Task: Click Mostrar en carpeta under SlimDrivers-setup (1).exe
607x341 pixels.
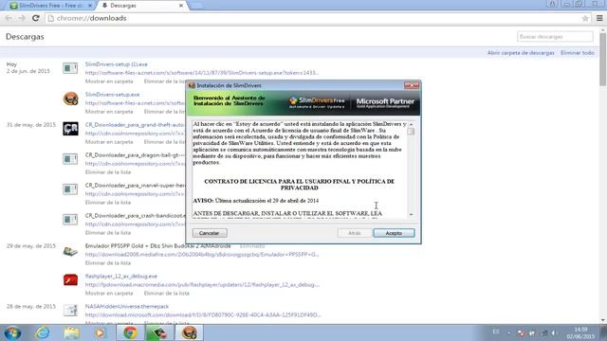Action: (x=109, y=81)
